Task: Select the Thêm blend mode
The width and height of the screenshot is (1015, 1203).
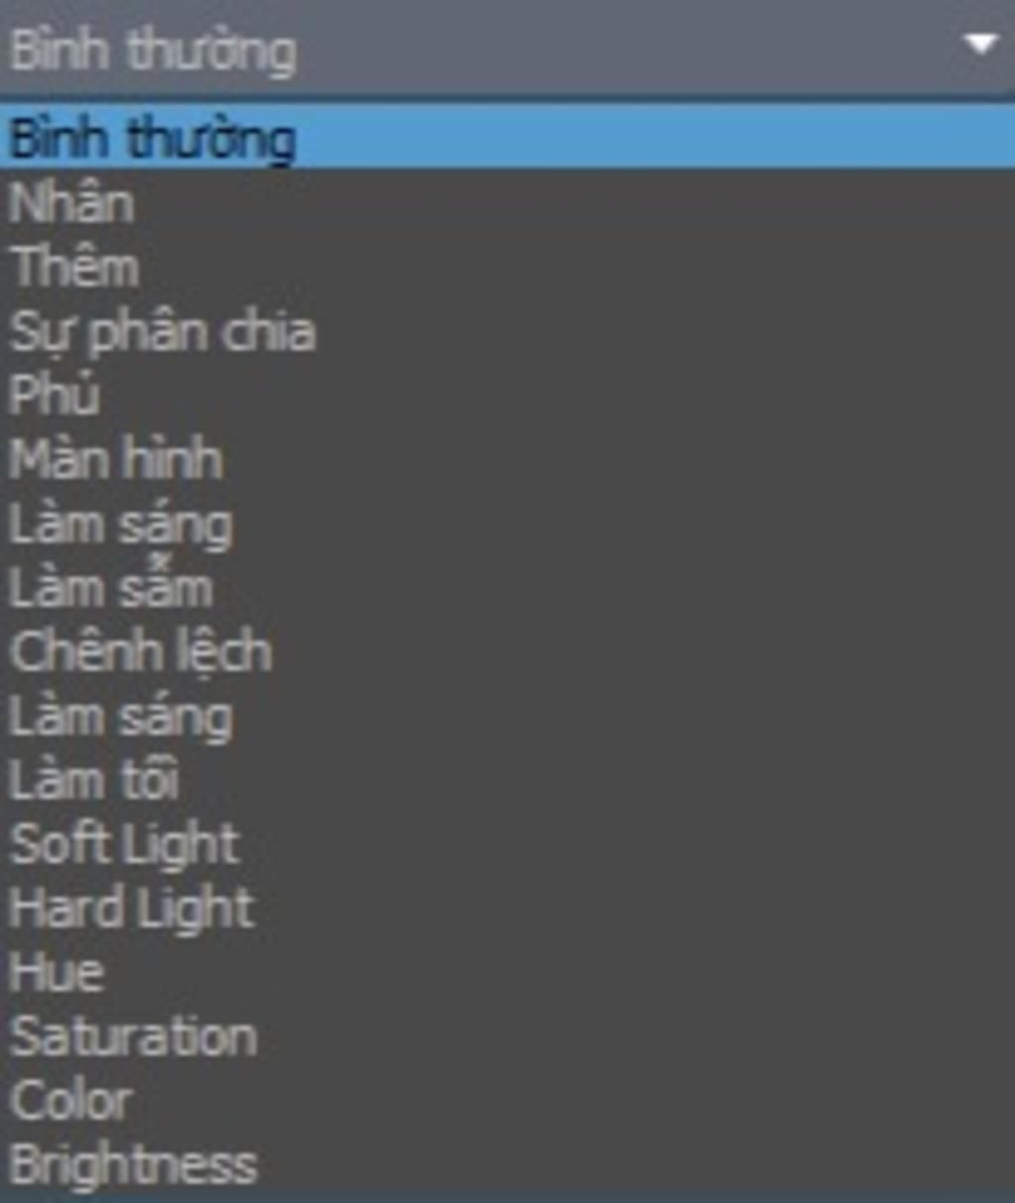Action: (x=74, y=268)
